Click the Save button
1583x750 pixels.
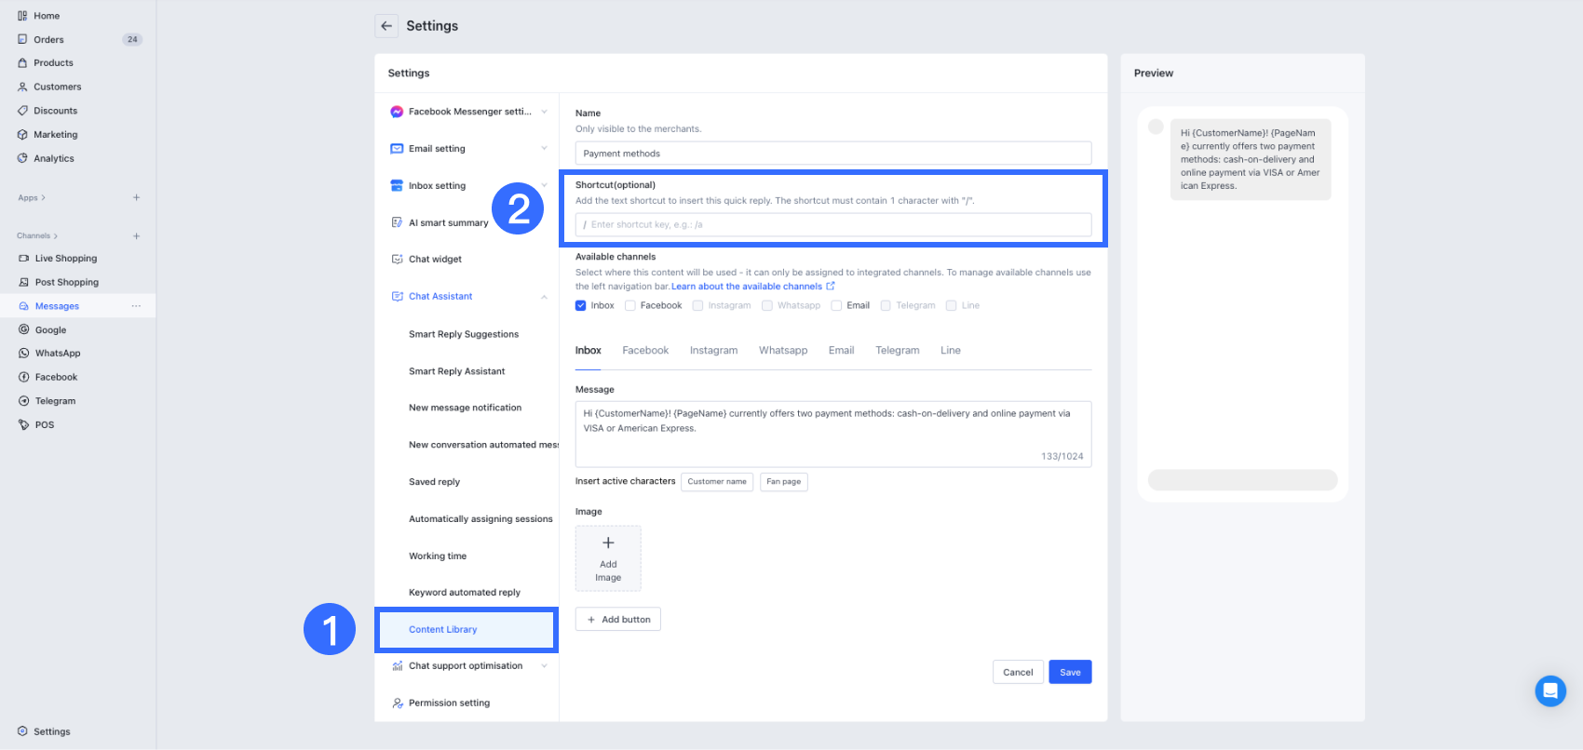pyautogui.click(x=1070, y=672)
